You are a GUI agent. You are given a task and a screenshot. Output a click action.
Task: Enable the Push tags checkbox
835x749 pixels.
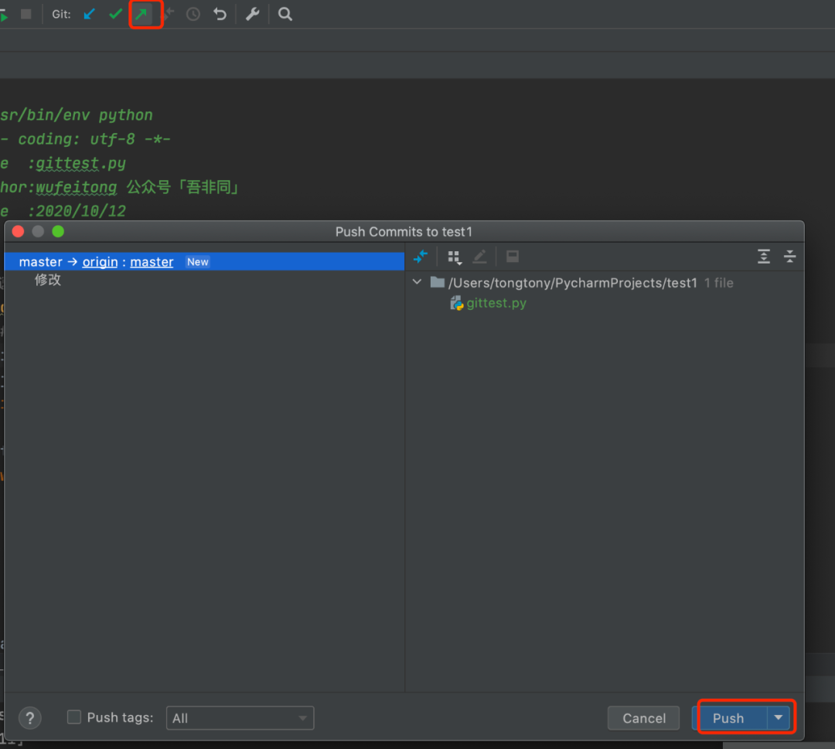tap(74, 717)
